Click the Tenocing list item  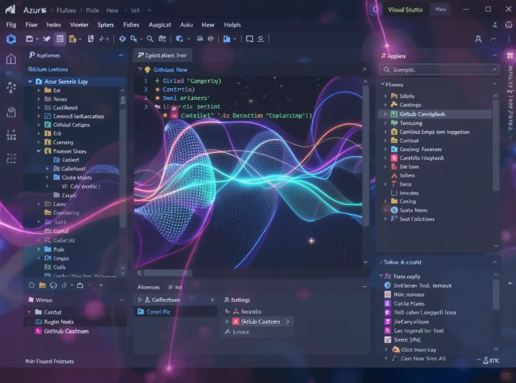click(411, 123)
